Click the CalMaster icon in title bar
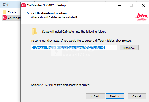The width and height of the screenshot is (149, 102). (24, 5)
